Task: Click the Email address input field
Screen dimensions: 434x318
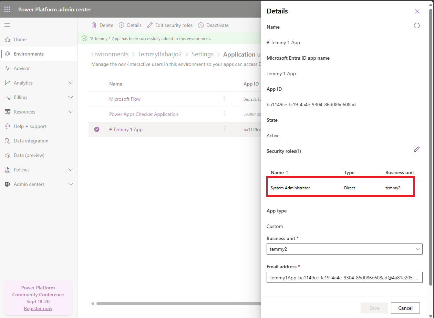Action: [x=344, y=277]
